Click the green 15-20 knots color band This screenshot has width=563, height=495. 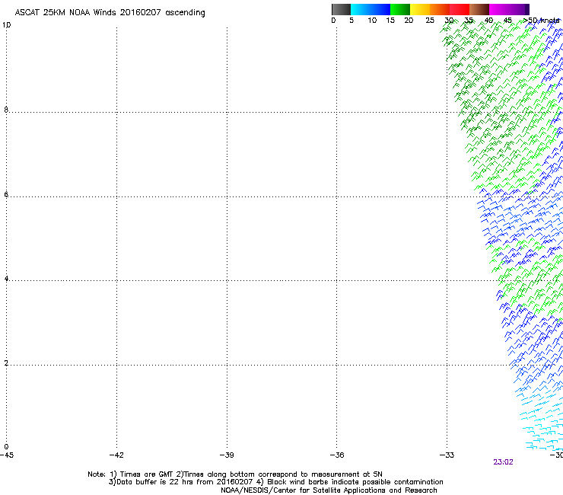400,9
